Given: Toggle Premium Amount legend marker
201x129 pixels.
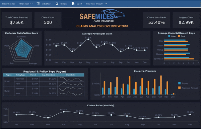Looking at the screenshot, I should 180,88.
